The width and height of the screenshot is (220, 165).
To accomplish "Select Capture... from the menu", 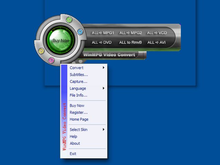I will [87, 82].
